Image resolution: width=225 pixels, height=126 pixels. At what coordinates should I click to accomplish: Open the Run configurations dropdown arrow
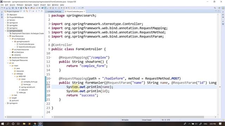click(24, 8)
